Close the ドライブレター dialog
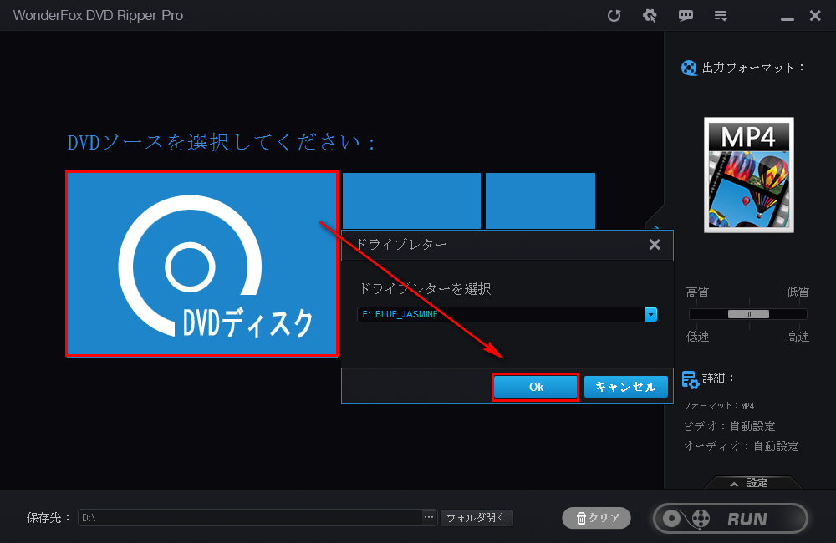 click(x=655, y=245)
